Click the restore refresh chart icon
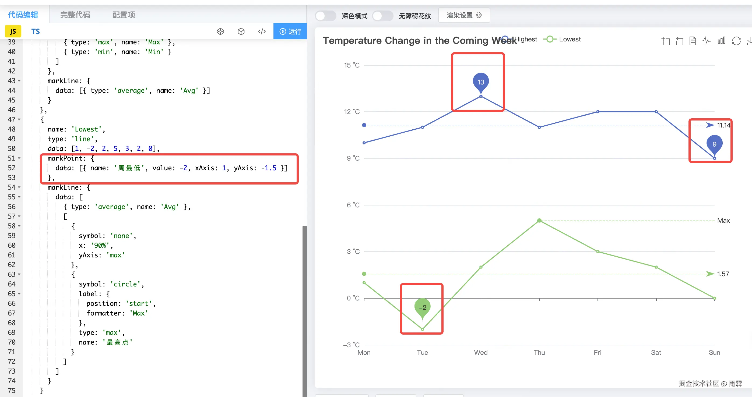The width and height of the screenshot is (752, 397). tap(736, 41)
